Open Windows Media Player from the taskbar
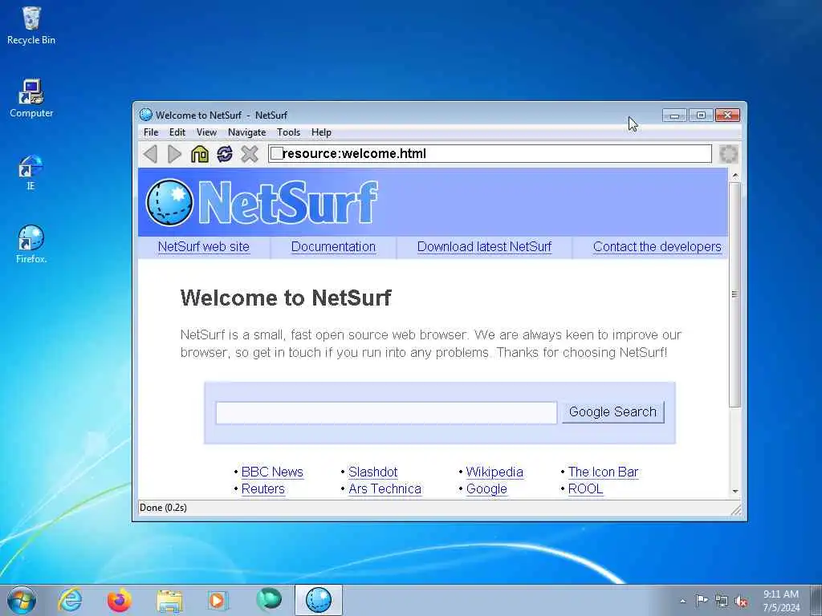The height and width of the screenshot is (616, 822). coord(217,600)
